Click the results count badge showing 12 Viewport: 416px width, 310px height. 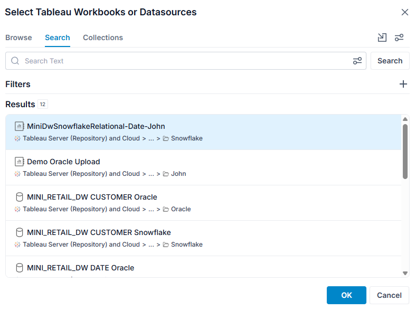(43, 105)
